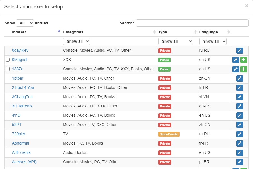Add 0Magnet with the green plus icon
The height and width of the screenshot is (169, 253).
click(243, 60)
